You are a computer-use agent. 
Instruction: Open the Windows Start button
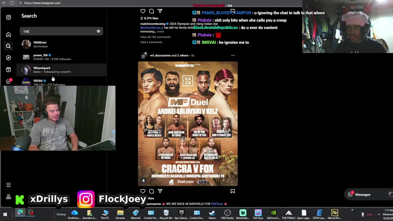[5, 214]
